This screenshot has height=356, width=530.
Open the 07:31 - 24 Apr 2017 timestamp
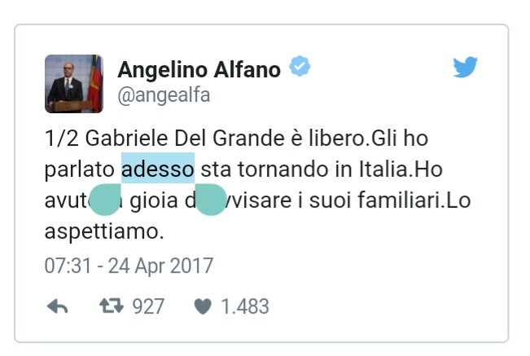coord(129,266)
